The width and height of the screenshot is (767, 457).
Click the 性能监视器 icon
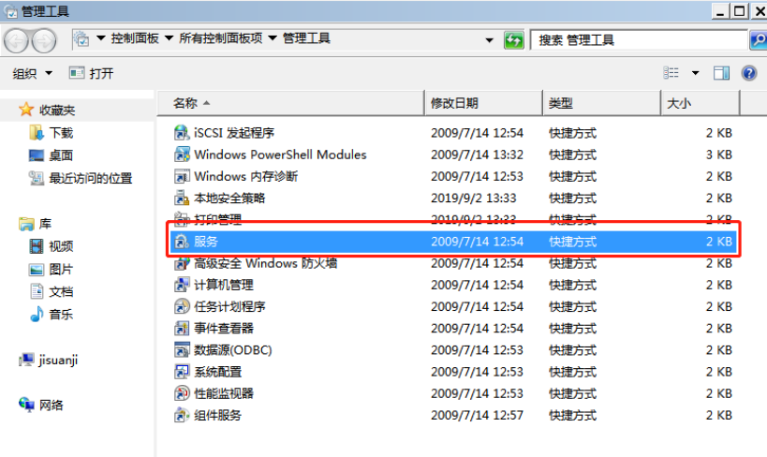(x=182, y=393)
